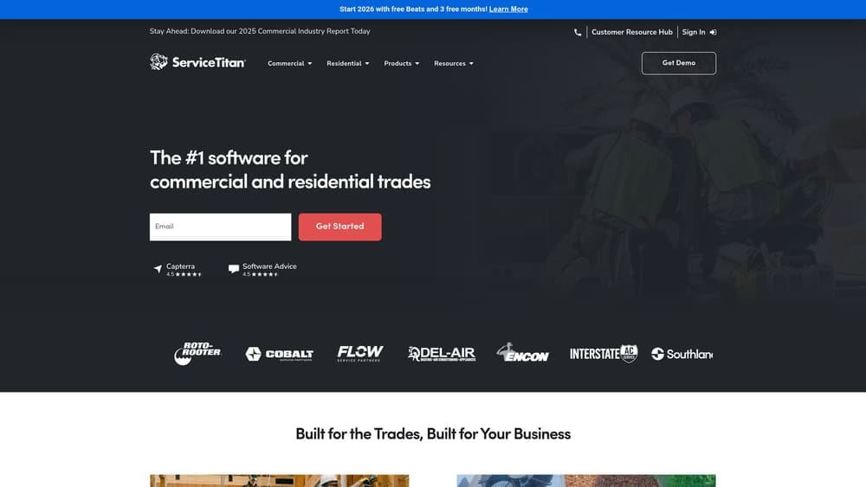The height and width of the screenshot is (487, 866).
Task: Click the Get Demo button
Action: (679, 63)
